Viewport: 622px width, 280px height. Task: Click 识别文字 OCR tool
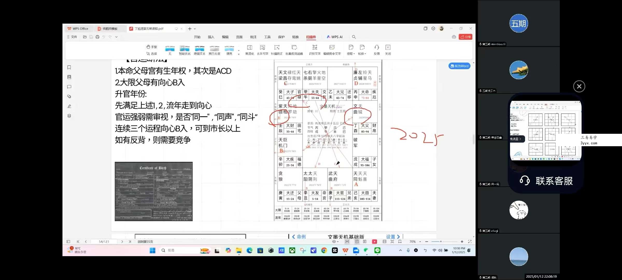tap(315, 50)
